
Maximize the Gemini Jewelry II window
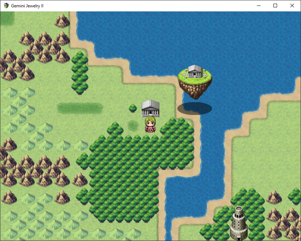pos(275,6)
